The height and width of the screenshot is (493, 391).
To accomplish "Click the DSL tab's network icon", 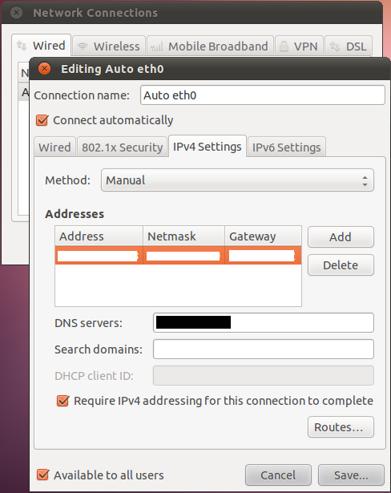I will (335, 46).
